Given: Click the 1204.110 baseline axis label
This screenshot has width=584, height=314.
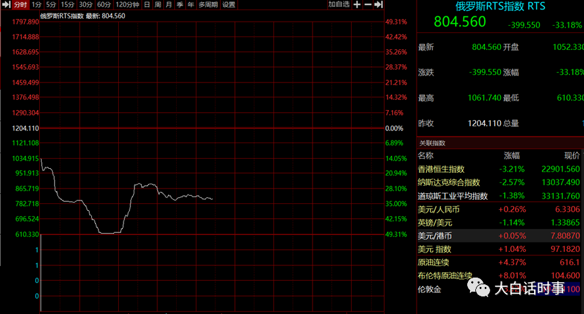Looking at the screenshot, I should point(26,128).
